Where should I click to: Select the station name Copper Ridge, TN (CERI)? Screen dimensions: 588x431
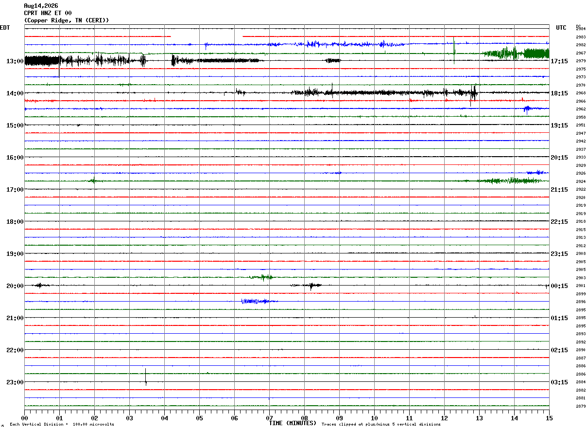click(67, 20)
